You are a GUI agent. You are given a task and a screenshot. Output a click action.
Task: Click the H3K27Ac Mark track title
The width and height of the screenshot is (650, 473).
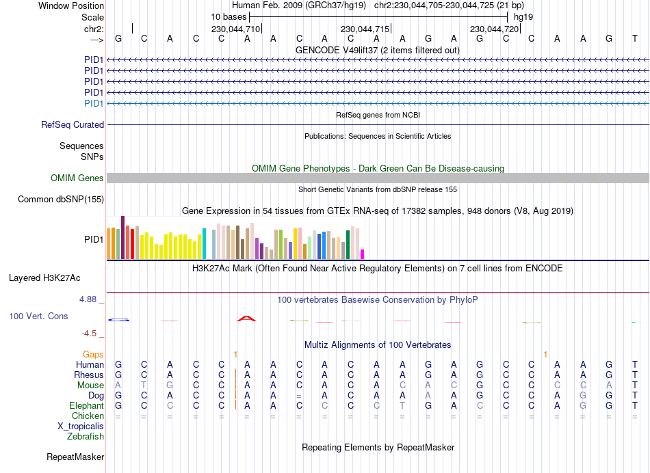coord(378,268)
